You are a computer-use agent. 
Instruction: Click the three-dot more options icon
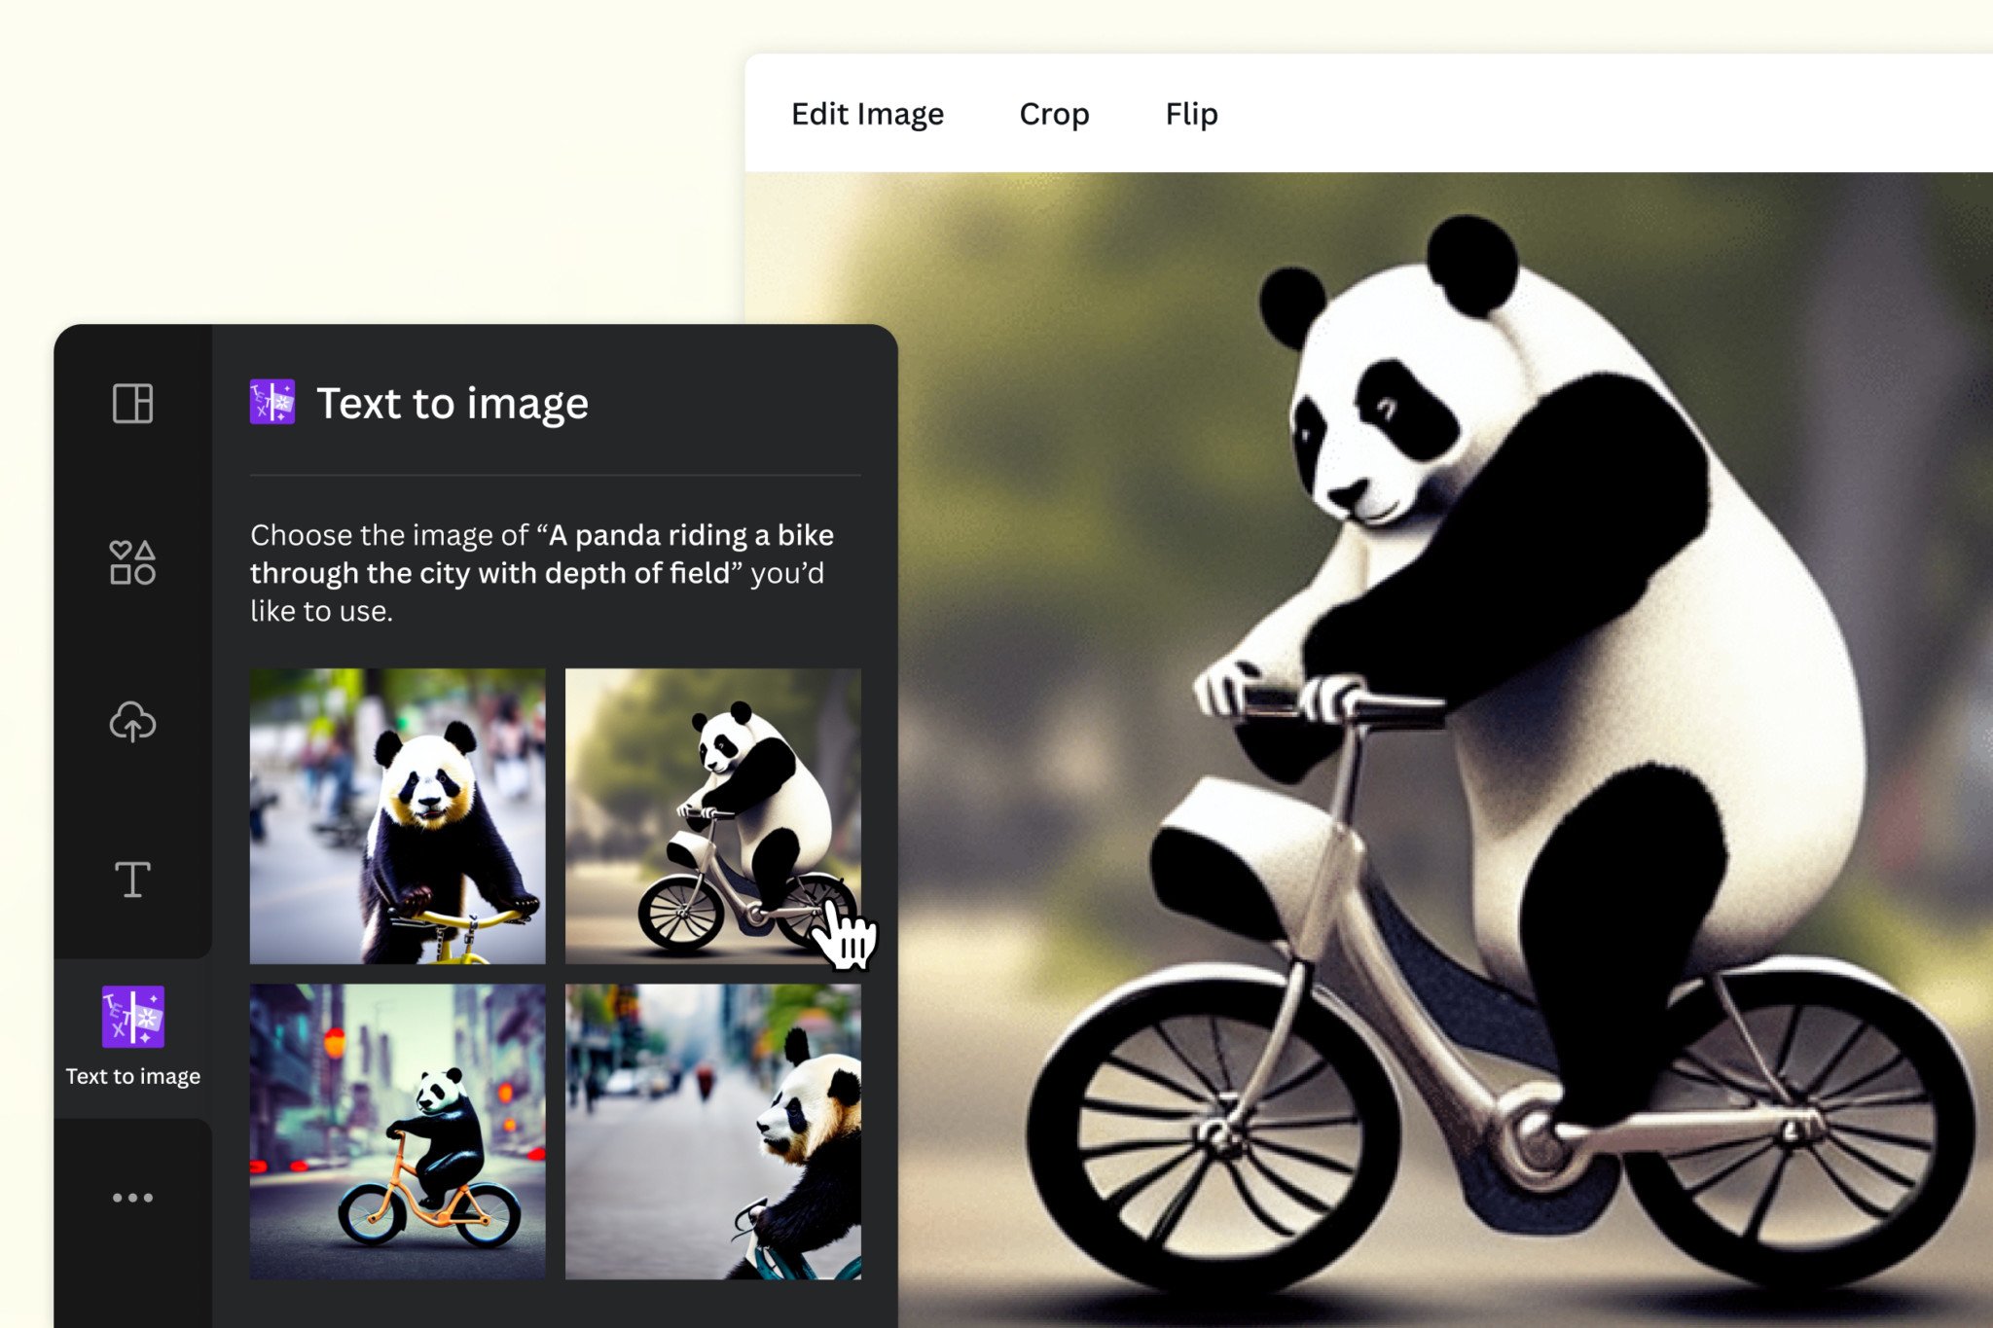coord(132,1198)
